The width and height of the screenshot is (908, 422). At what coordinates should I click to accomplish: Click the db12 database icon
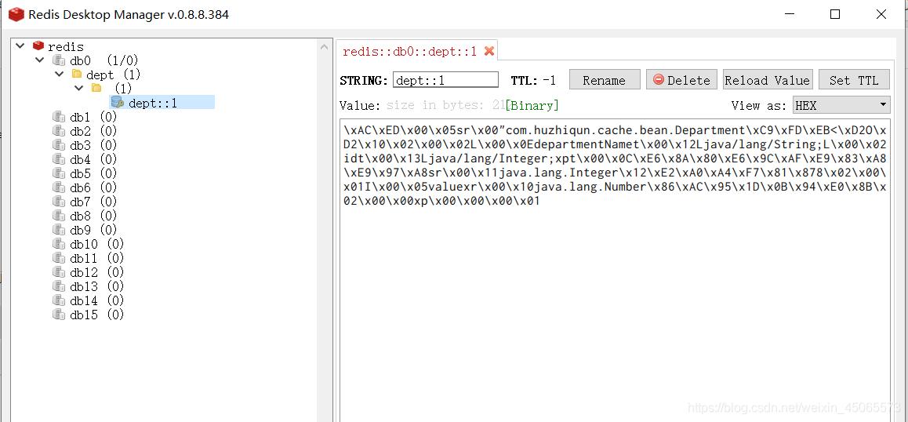pyautogui.click(x=59, y=272)
